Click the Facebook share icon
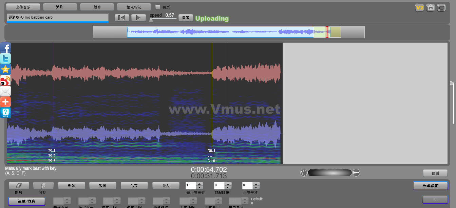Viewport: 456px width, 208px height. point(5,48)
